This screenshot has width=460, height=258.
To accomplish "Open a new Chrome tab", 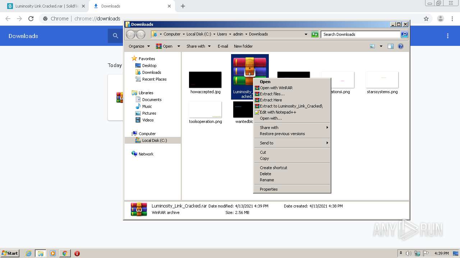I will point(183,6).
